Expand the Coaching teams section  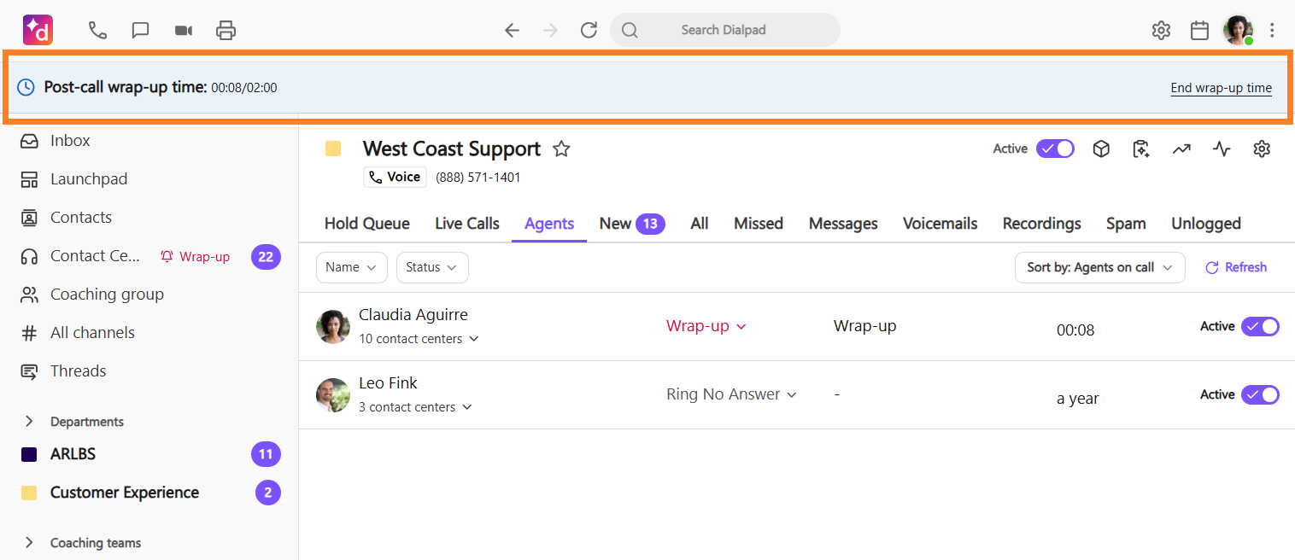(x=29, y=543)
